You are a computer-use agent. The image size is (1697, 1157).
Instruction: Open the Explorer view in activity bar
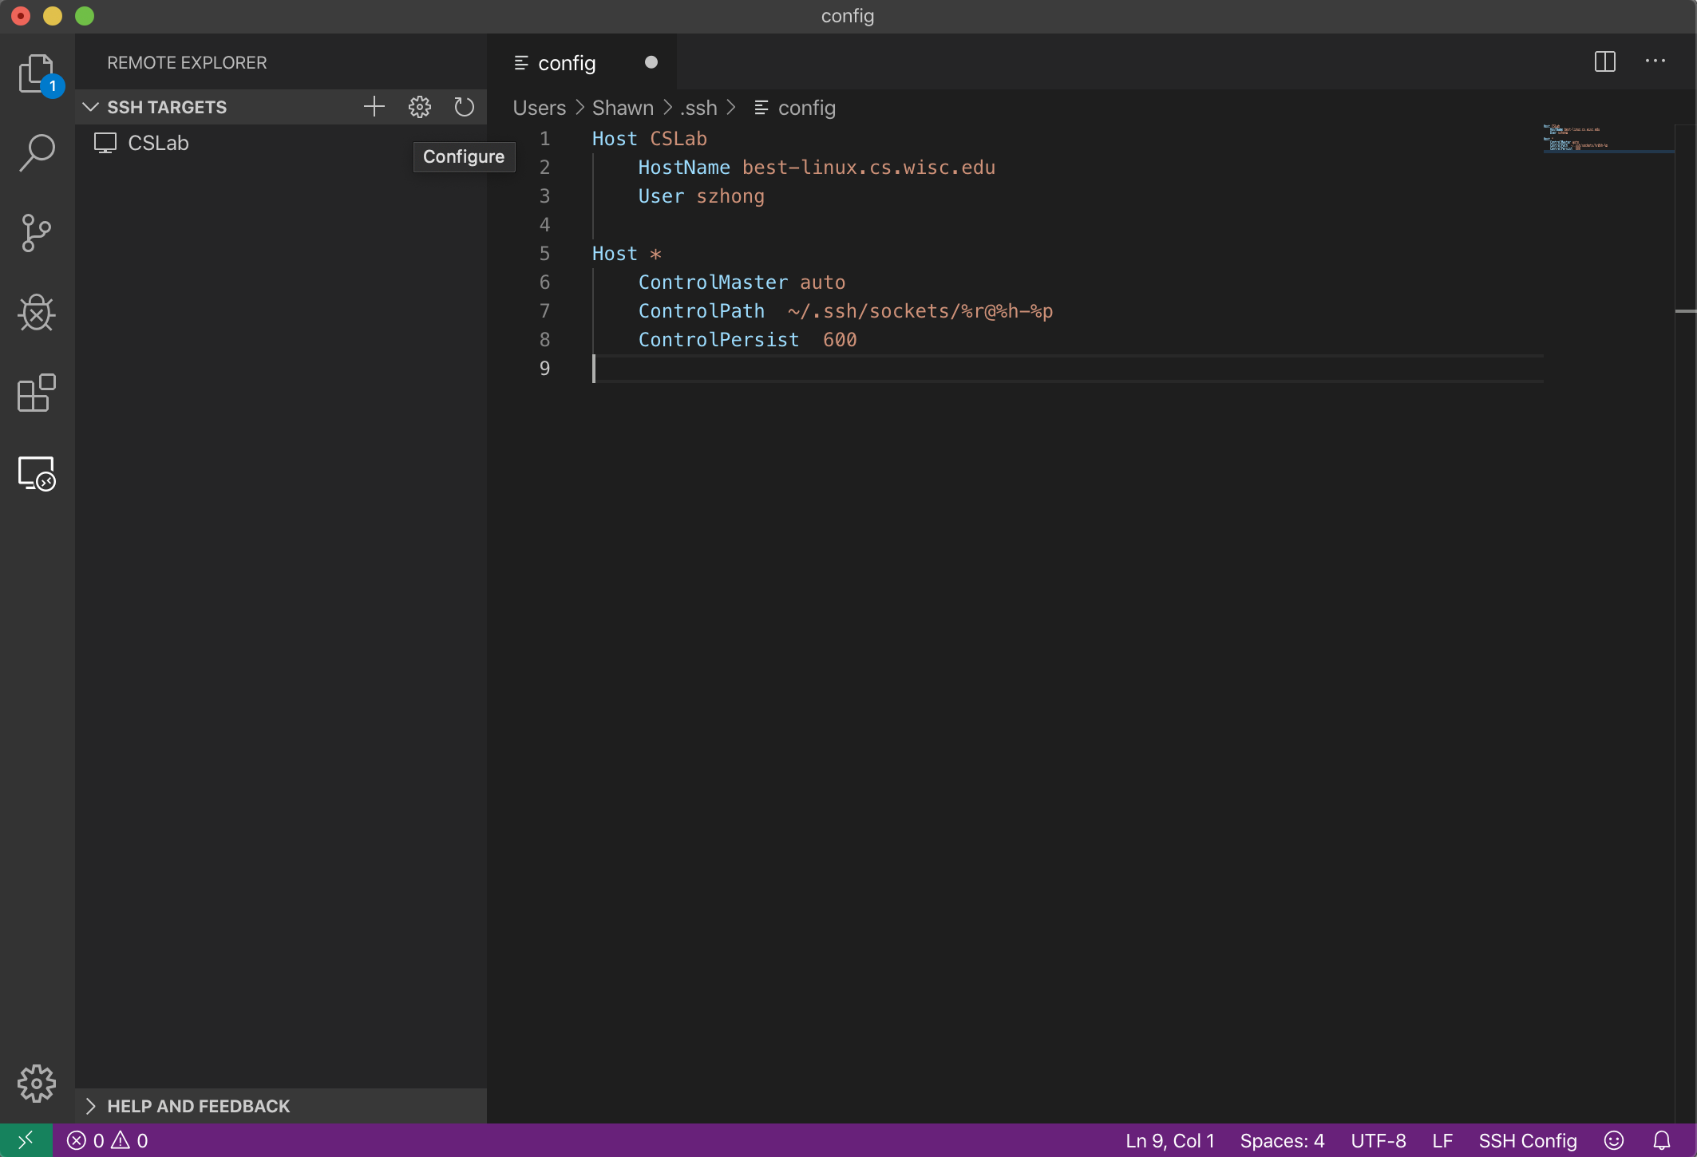tap(37, 74)
